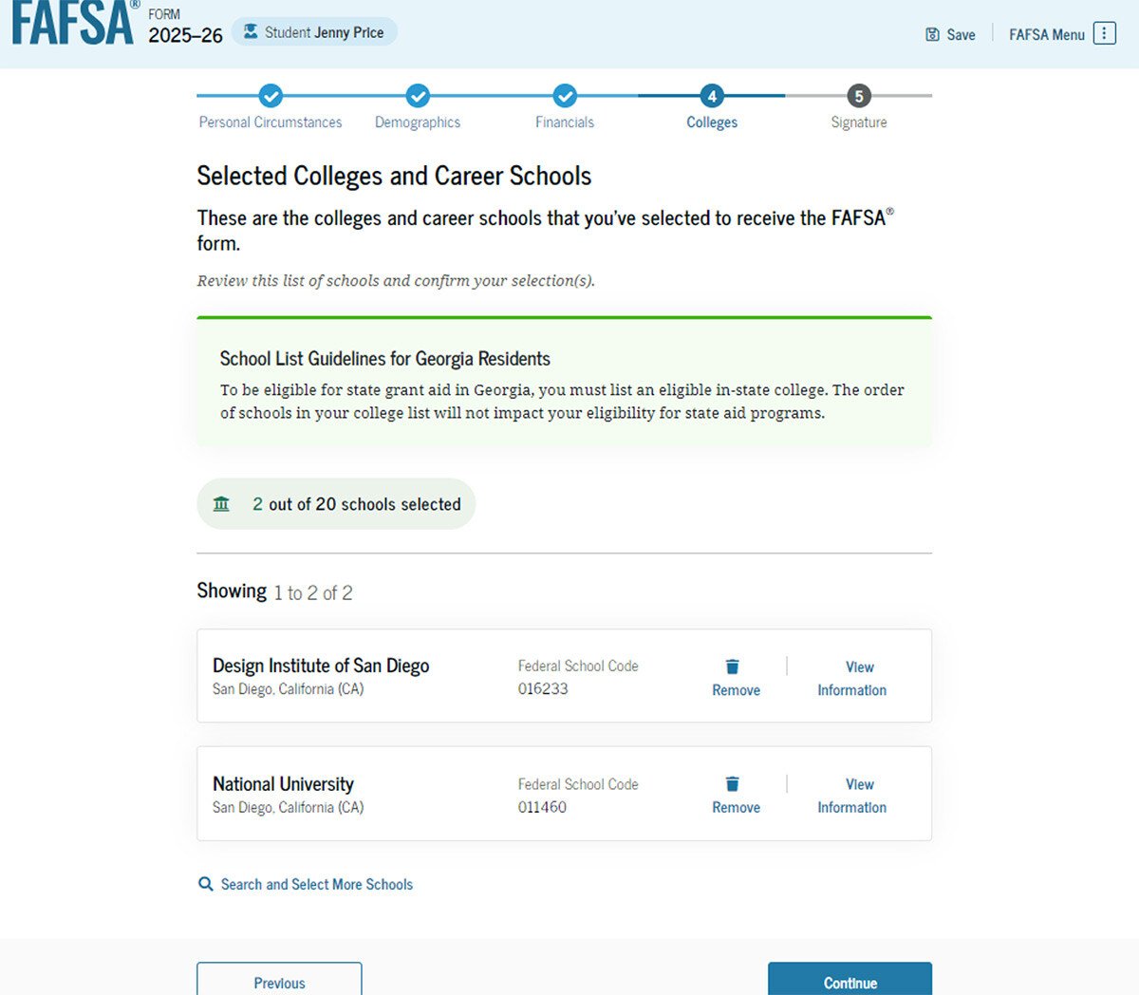Click the student avatar icon beside Jenny Price

251,32
